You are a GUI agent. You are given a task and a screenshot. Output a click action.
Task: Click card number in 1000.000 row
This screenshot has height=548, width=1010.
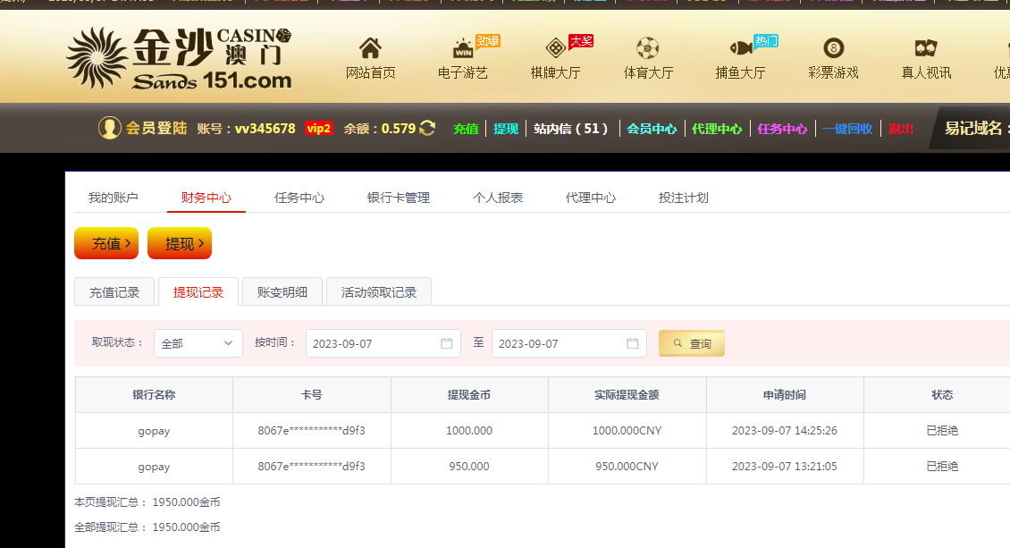coord(312,431)
